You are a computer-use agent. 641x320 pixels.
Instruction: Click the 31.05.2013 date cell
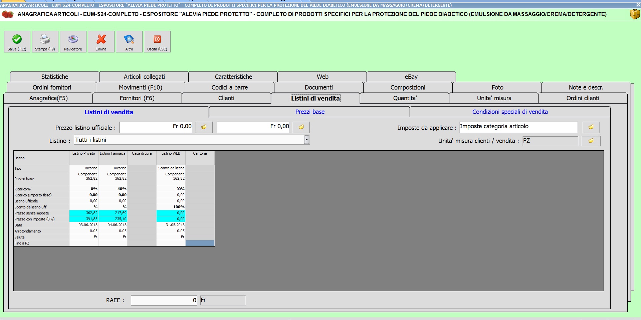pyautogui.click(x=171, y=225)
